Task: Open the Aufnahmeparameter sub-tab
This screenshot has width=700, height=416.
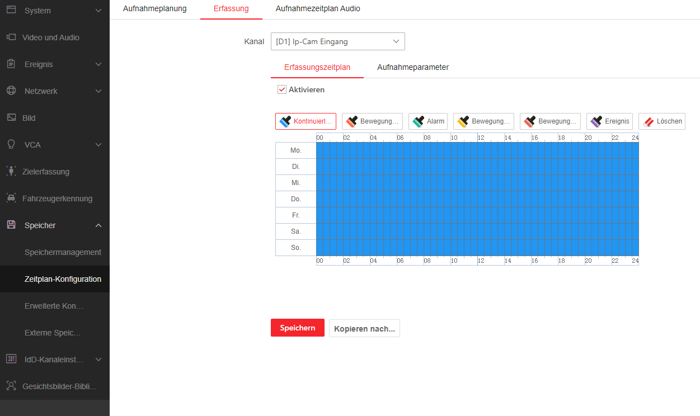Action: (x=412, y=67)
